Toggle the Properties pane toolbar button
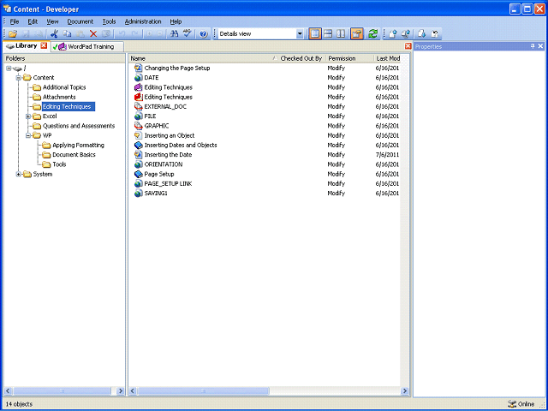This screenshot has width=548, height=411. (357, 34)
